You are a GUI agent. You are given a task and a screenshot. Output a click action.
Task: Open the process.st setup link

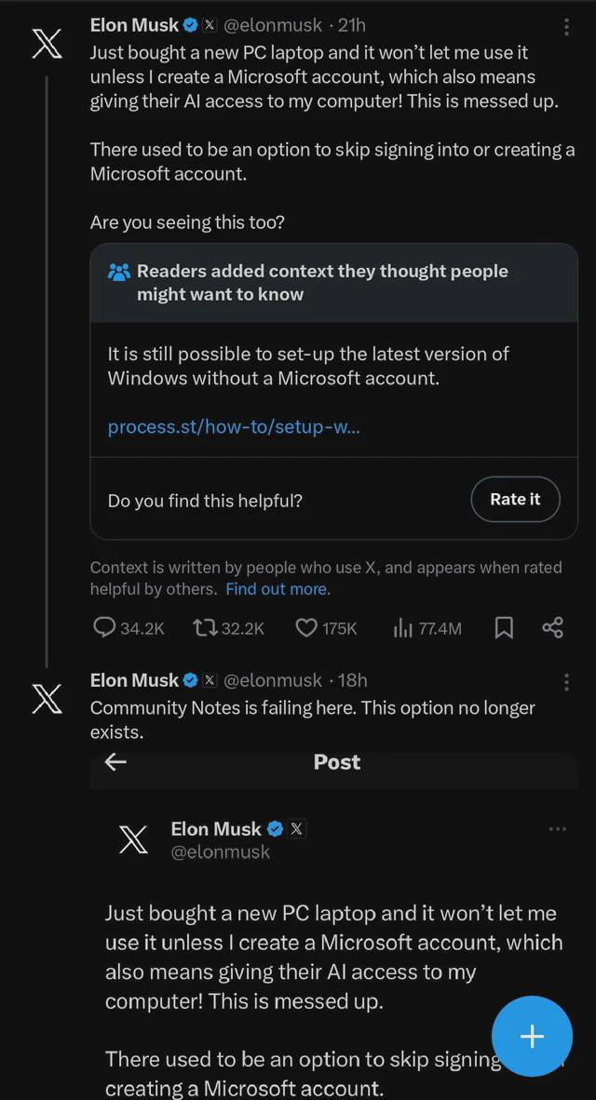click(234, 427)
